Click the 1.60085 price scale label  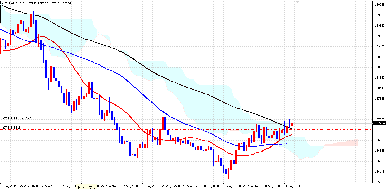pyautogui.click(x=379, y=5)
